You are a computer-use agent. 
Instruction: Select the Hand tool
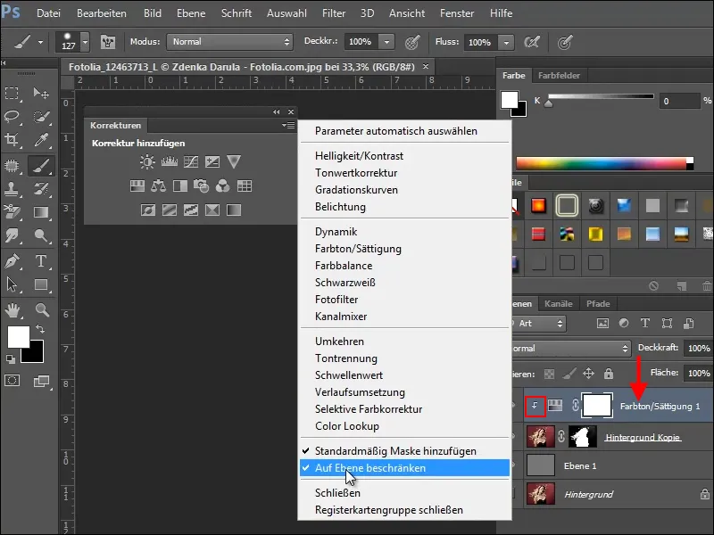[x=12, y=310]
